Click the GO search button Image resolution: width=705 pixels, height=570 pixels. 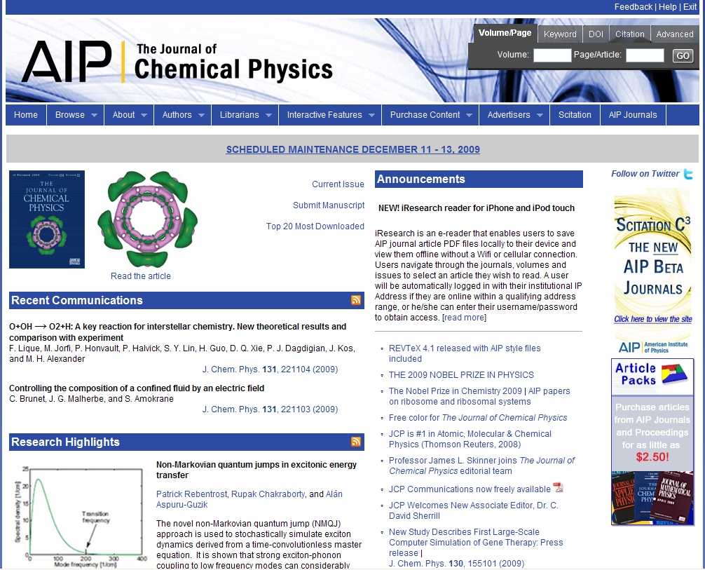[683, 55]
